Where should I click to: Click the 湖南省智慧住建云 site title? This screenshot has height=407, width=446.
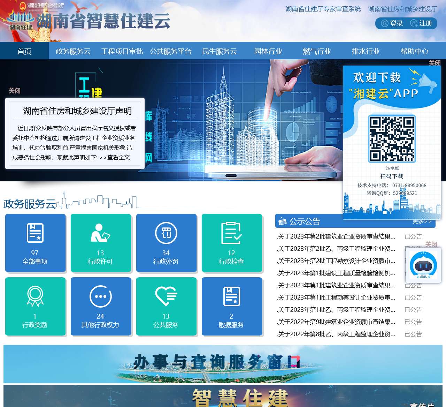(103, 21)
